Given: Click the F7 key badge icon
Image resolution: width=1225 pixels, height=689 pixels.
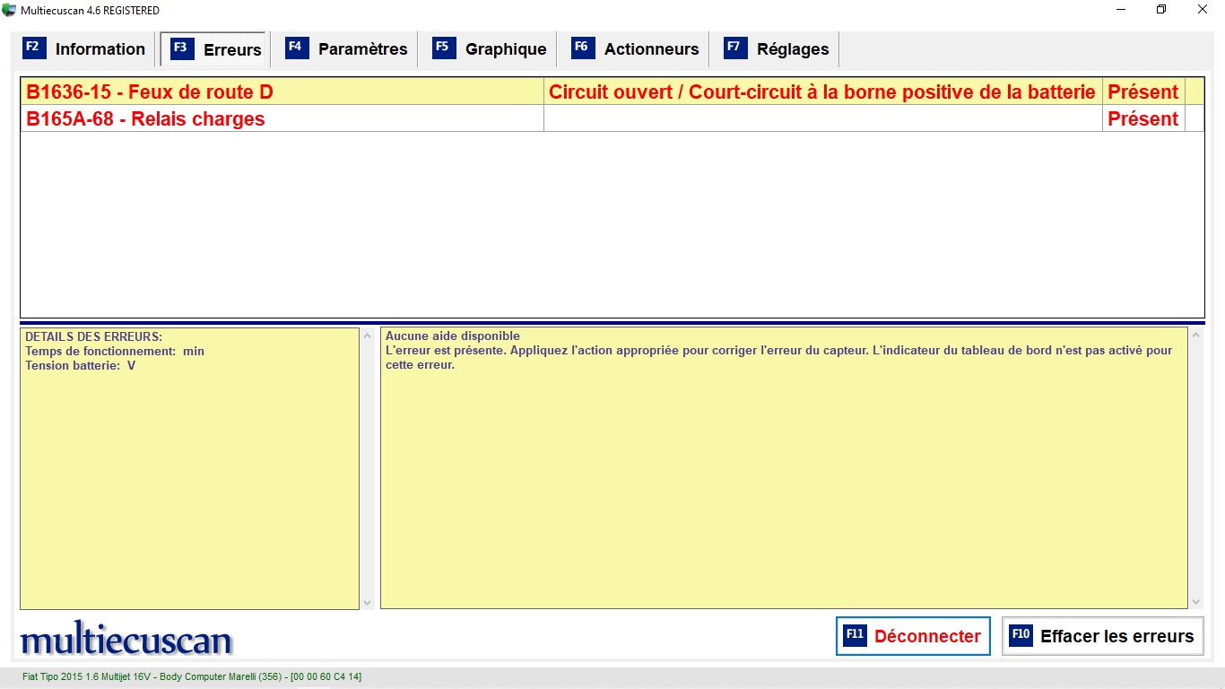Looking at the screenshot, I should click(x=735, y=48).
